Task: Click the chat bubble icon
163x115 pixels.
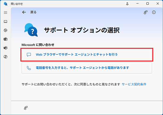Action: pyautogui.click(x=29, y=55)
